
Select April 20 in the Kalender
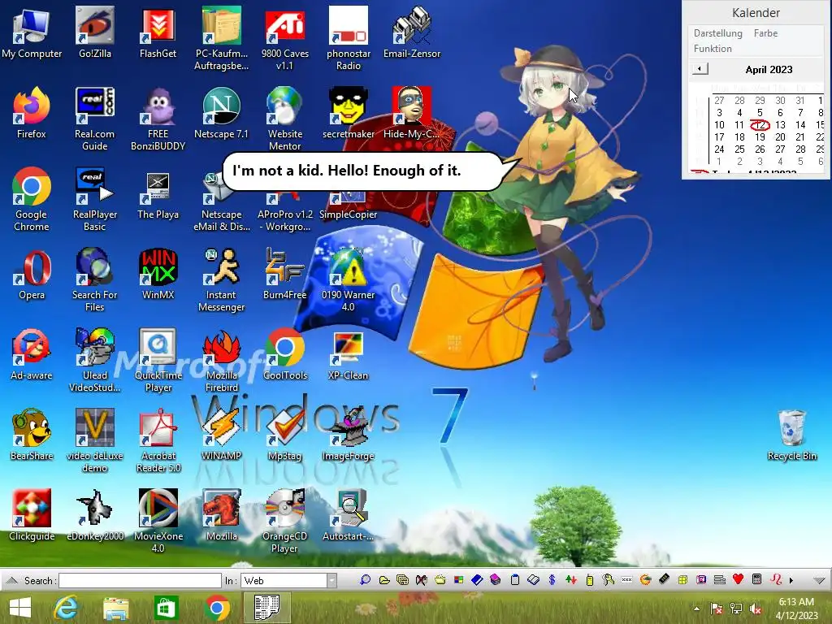pos(780,136)
